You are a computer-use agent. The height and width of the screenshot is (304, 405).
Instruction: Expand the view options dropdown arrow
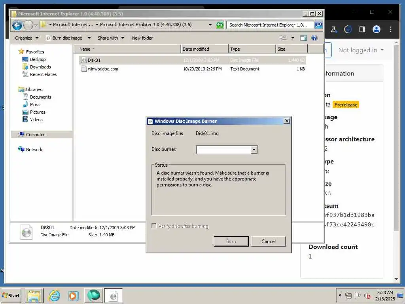coord(293,38)
